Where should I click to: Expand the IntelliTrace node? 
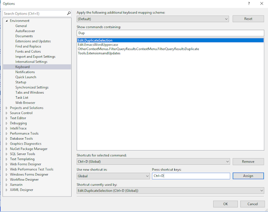pyautogui.click(x=7, y=128)
